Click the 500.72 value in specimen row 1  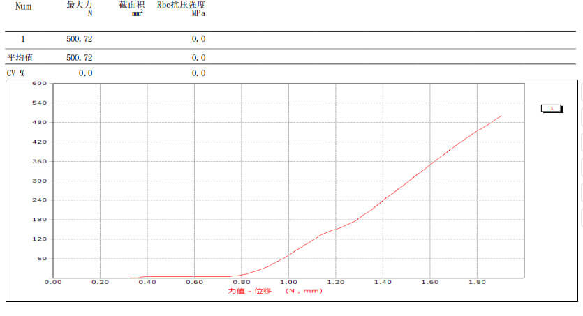(79, 39)
